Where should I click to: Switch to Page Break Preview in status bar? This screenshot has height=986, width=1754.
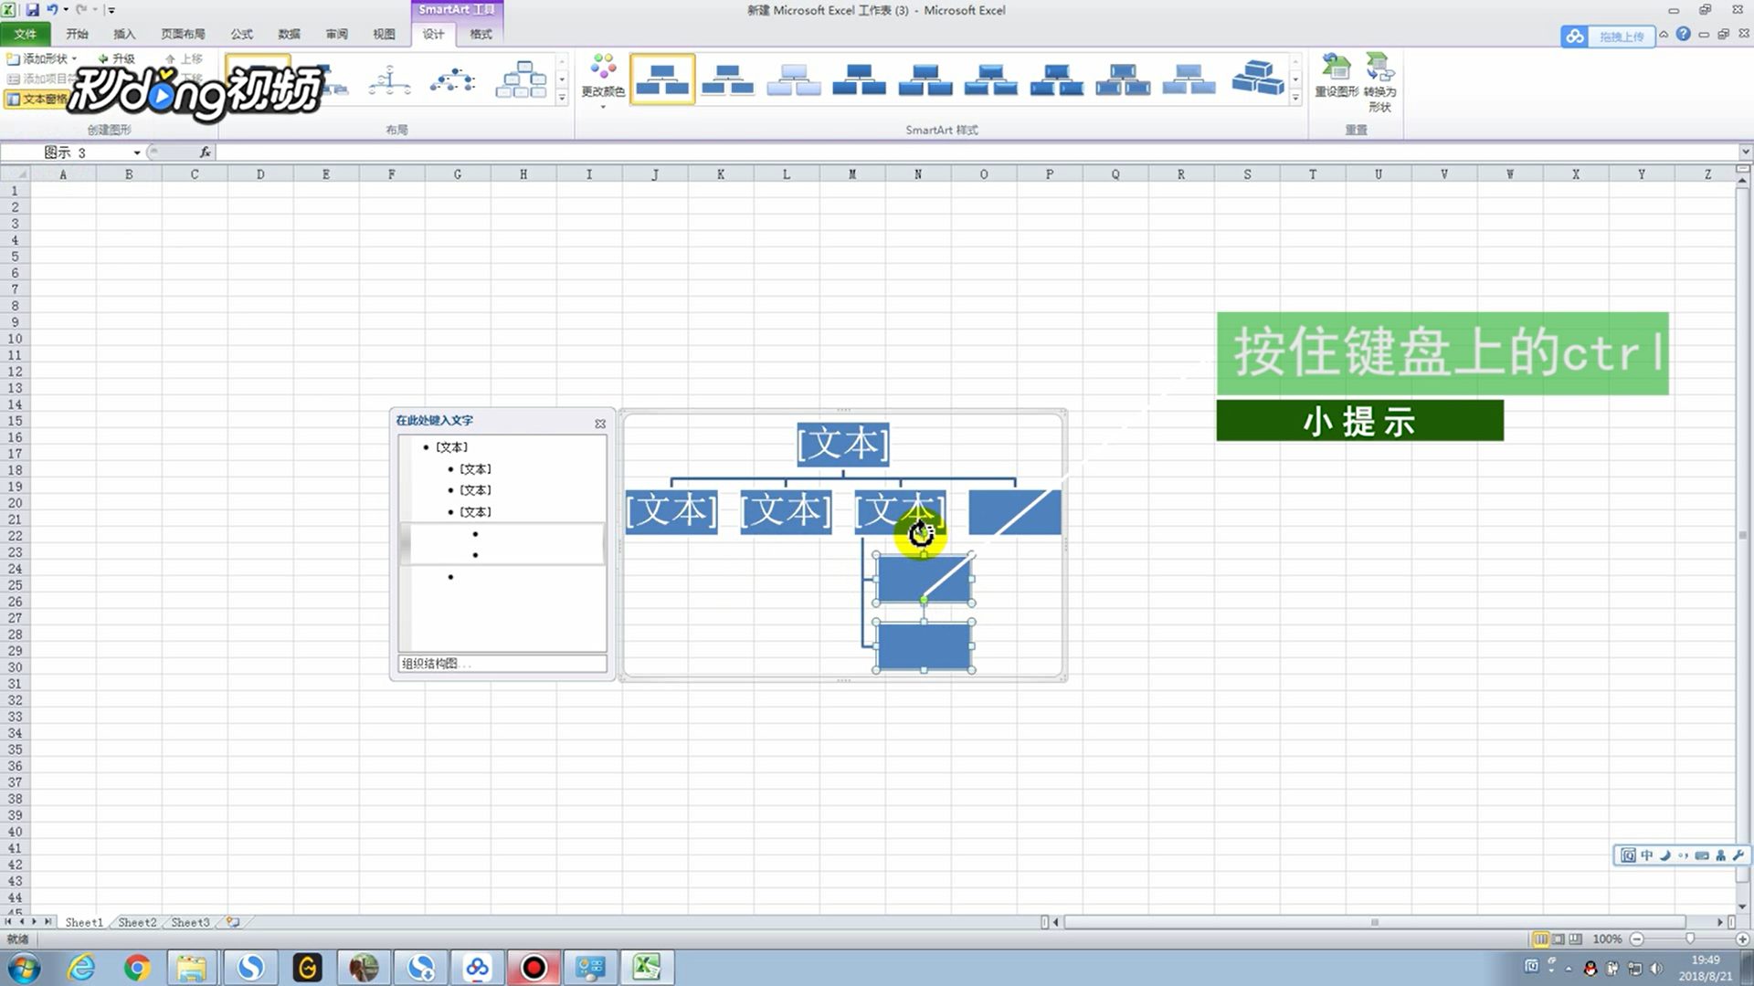coord(1576,939)
